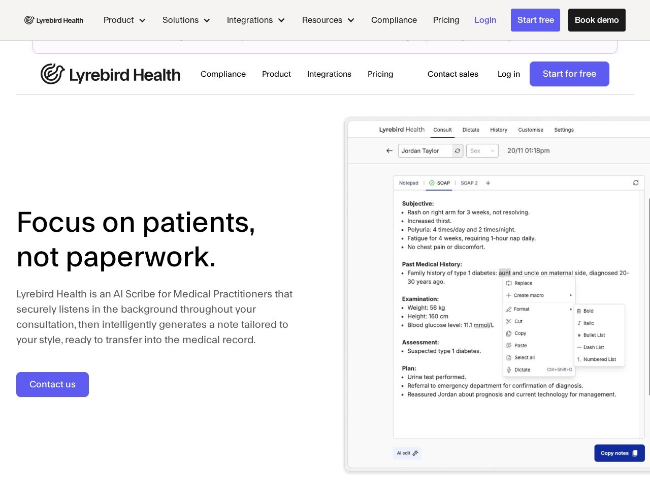The image size is (650, 488).
Task: Click the Copy notes button
Action: coord(620,453)
